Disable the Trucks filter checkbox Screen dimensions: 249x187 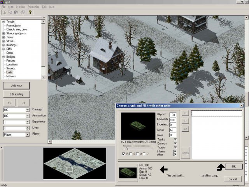(175, 147)
